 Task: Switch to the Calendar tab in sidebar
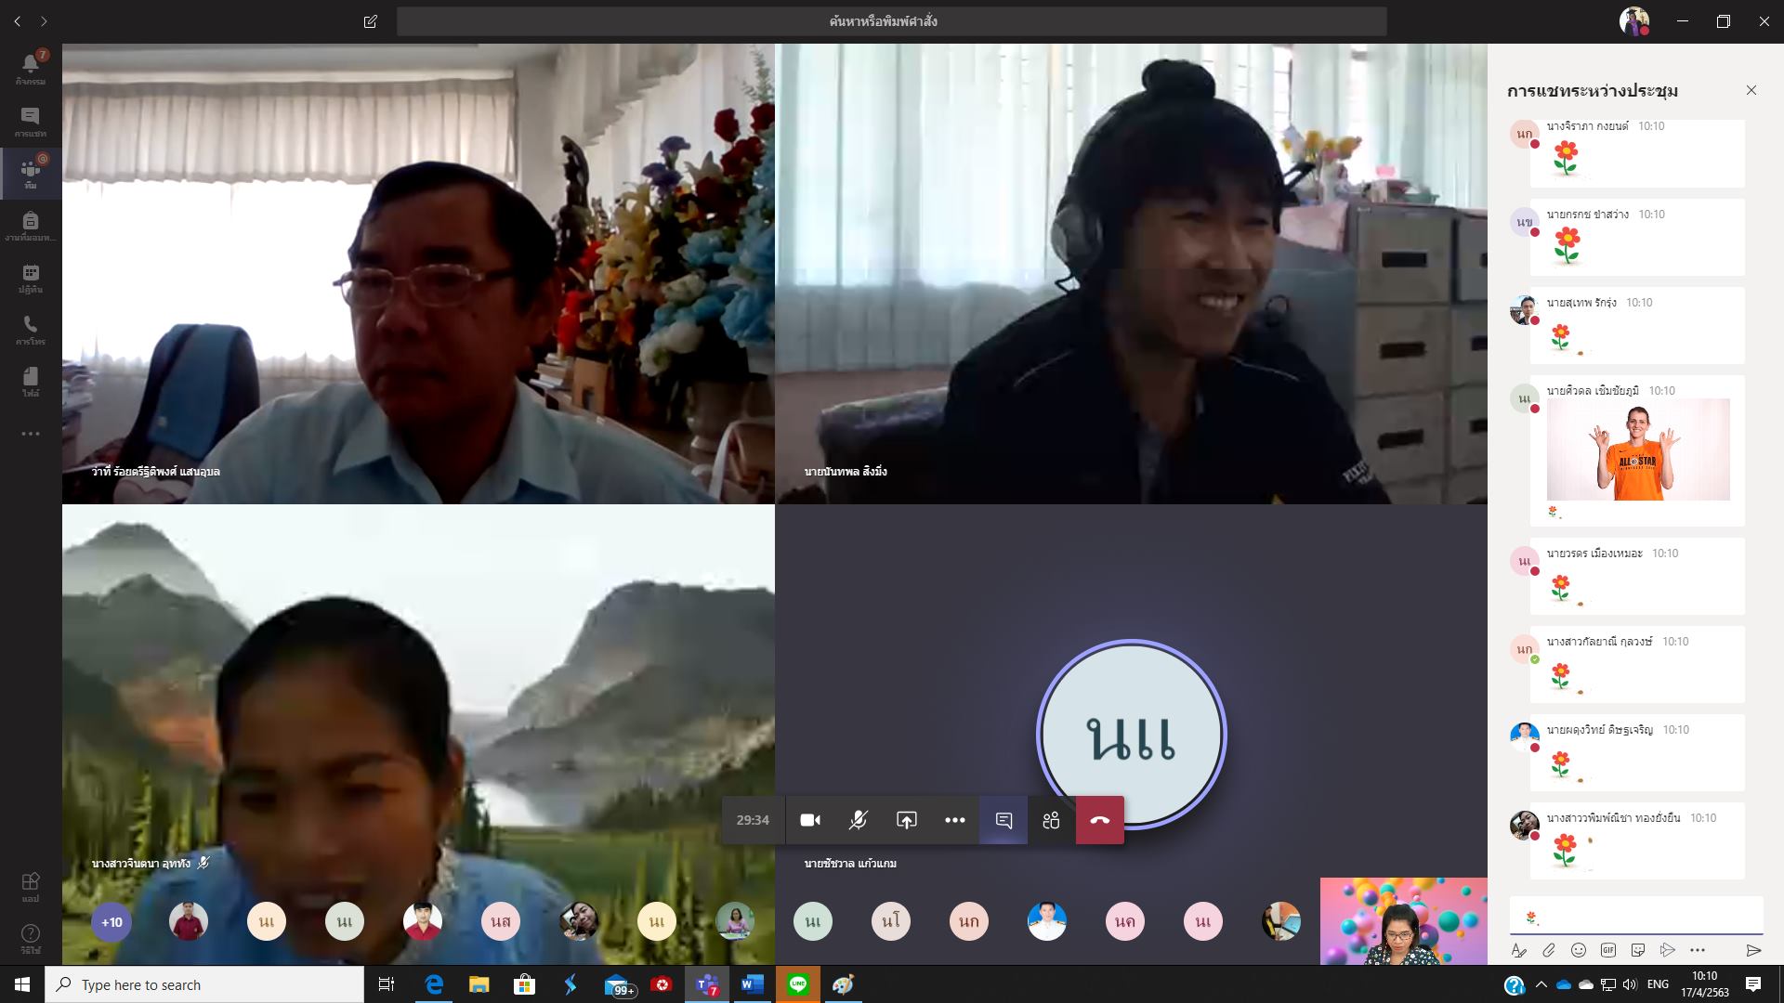31,278
